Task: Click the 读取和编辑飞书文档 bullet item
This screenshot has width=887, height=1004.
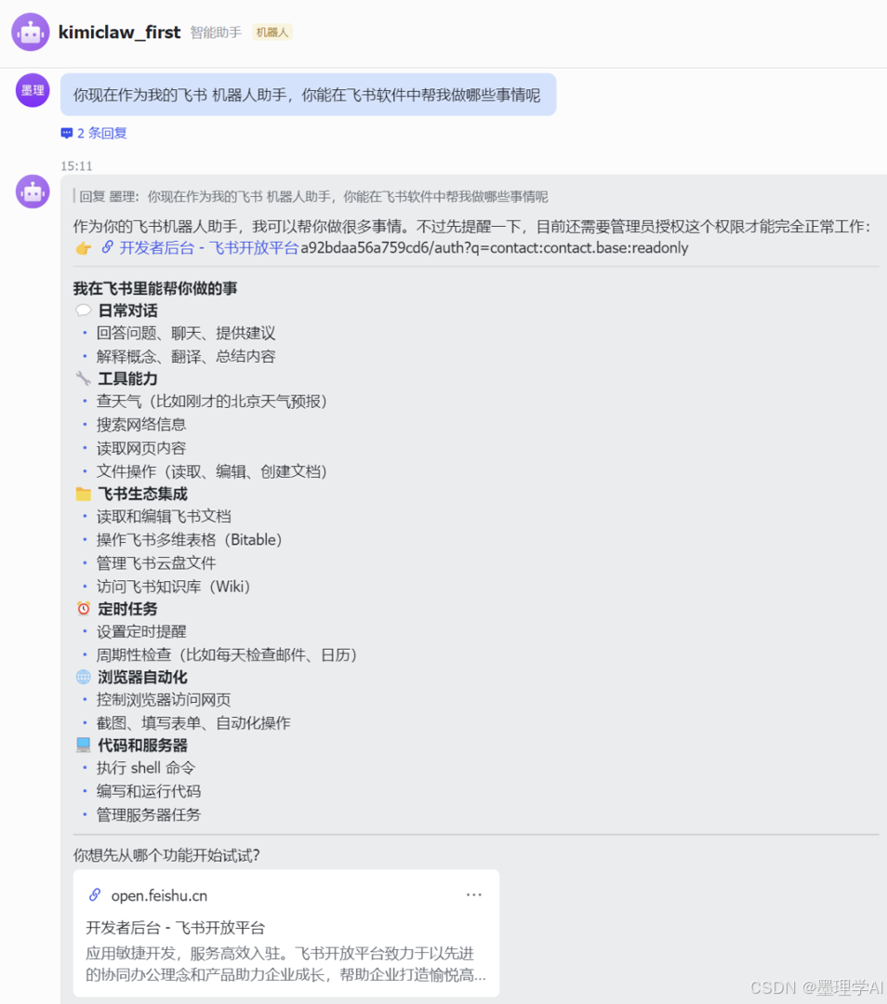Action: pos(164,516)
